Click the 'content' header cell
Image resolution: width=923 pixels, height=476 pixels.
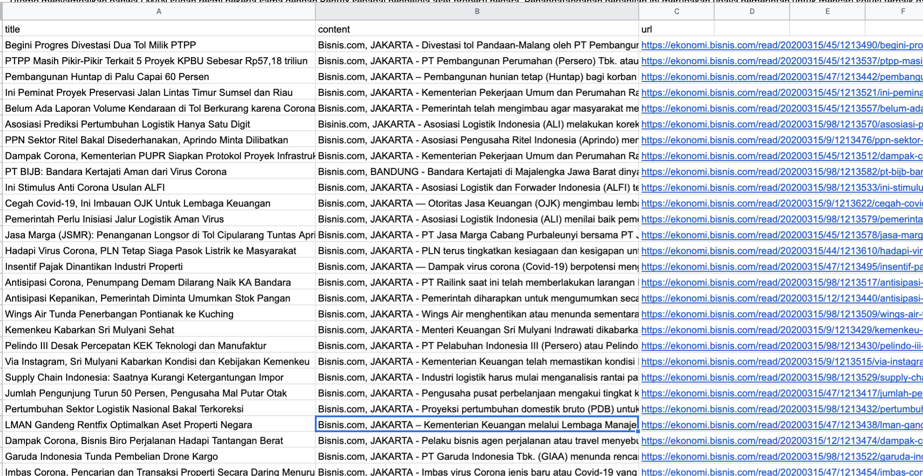pos(477,29)
